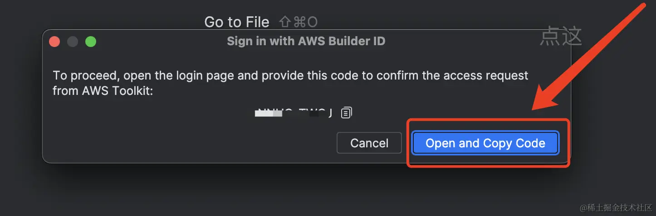Click the 'from AWS Toolkit:' text line
Viewport: 656px width, 216px height.
[x=103, y=90]
